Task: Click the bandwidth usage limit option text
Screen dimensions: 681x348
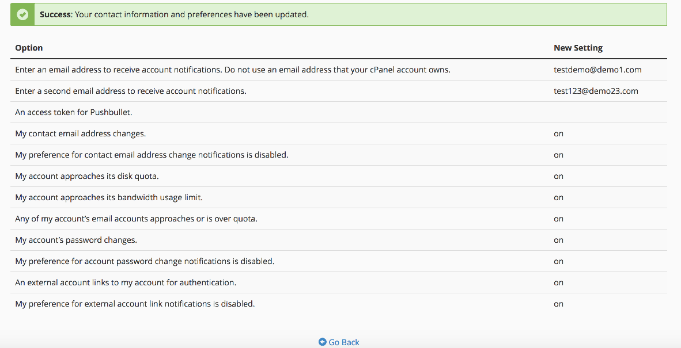Action: (x=109, y=197)
